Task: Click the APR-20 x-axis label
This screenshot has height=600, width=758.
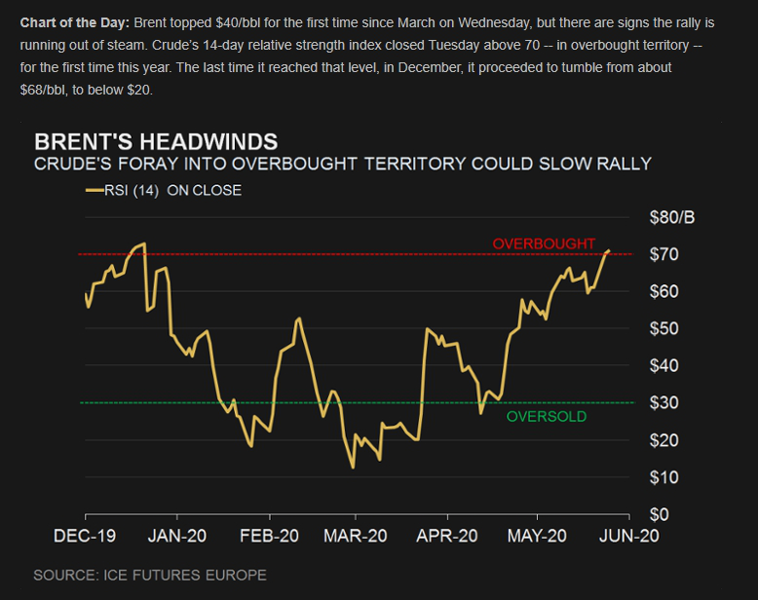Action: 447,536
